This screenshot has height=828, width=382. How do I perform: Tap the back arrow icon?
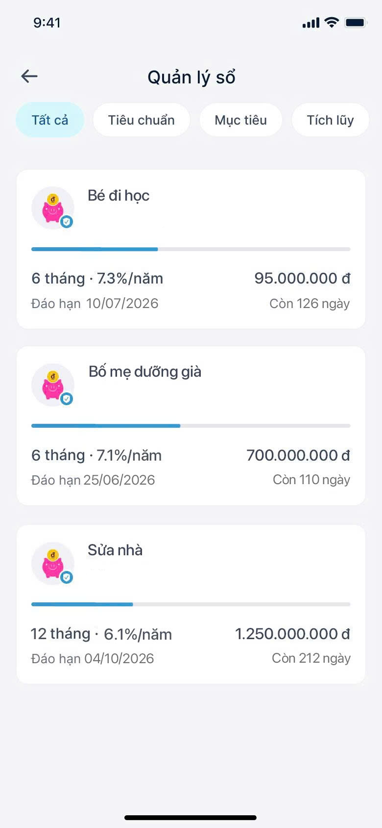[29, 76]
